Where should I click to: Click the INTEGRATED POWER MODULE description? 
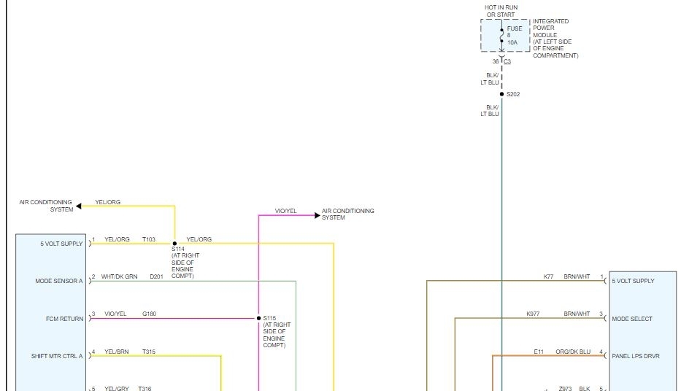(555, 38)
